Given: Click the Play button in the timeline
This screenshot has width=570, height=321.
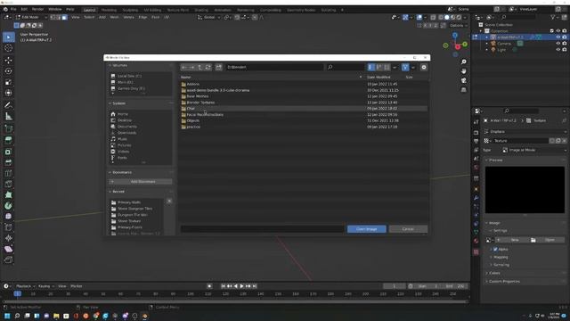Looking at the screenshot, I should (241, 286).
